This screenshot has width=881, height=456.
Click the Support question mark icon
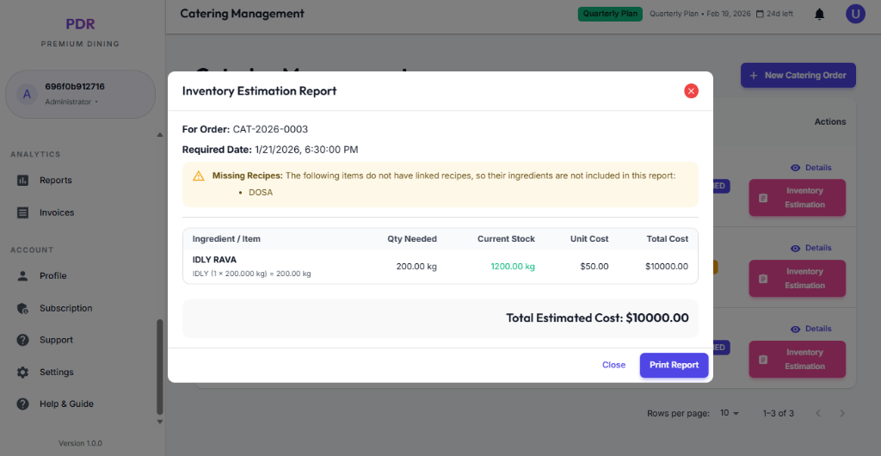[x=23, y=340]
